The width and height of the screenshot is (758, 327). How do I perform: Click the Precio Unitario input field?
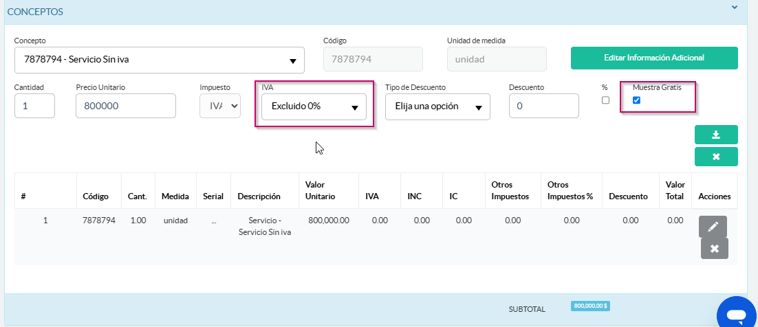coord(125,106)
